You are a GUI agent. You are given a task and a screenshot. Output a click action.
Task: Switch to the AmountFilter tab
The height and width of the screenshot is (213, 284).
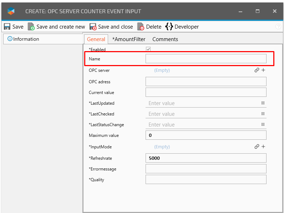129,39
